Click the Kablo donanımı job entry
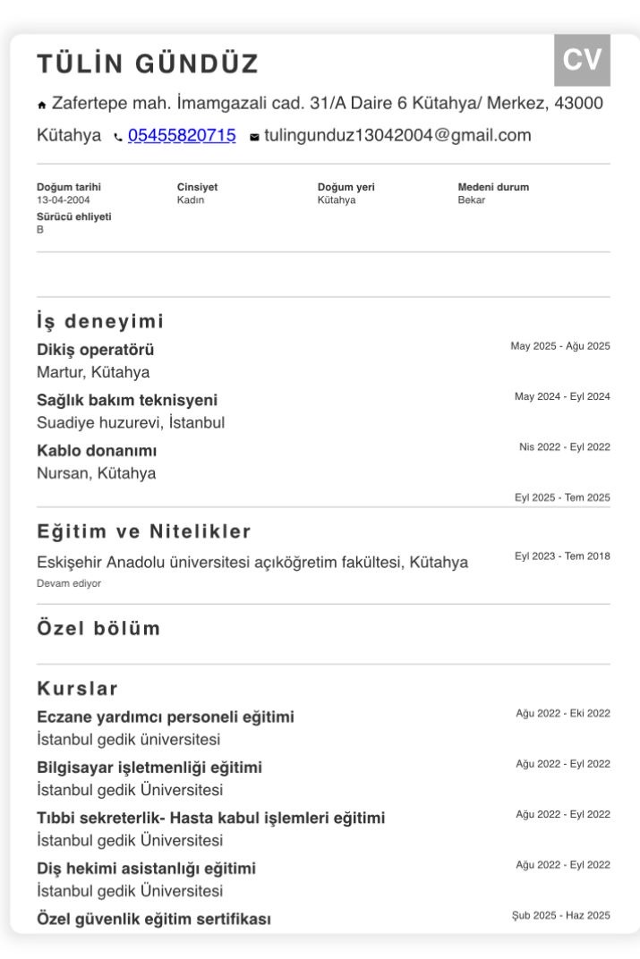The image size is (640, 959). click(97, 451)
